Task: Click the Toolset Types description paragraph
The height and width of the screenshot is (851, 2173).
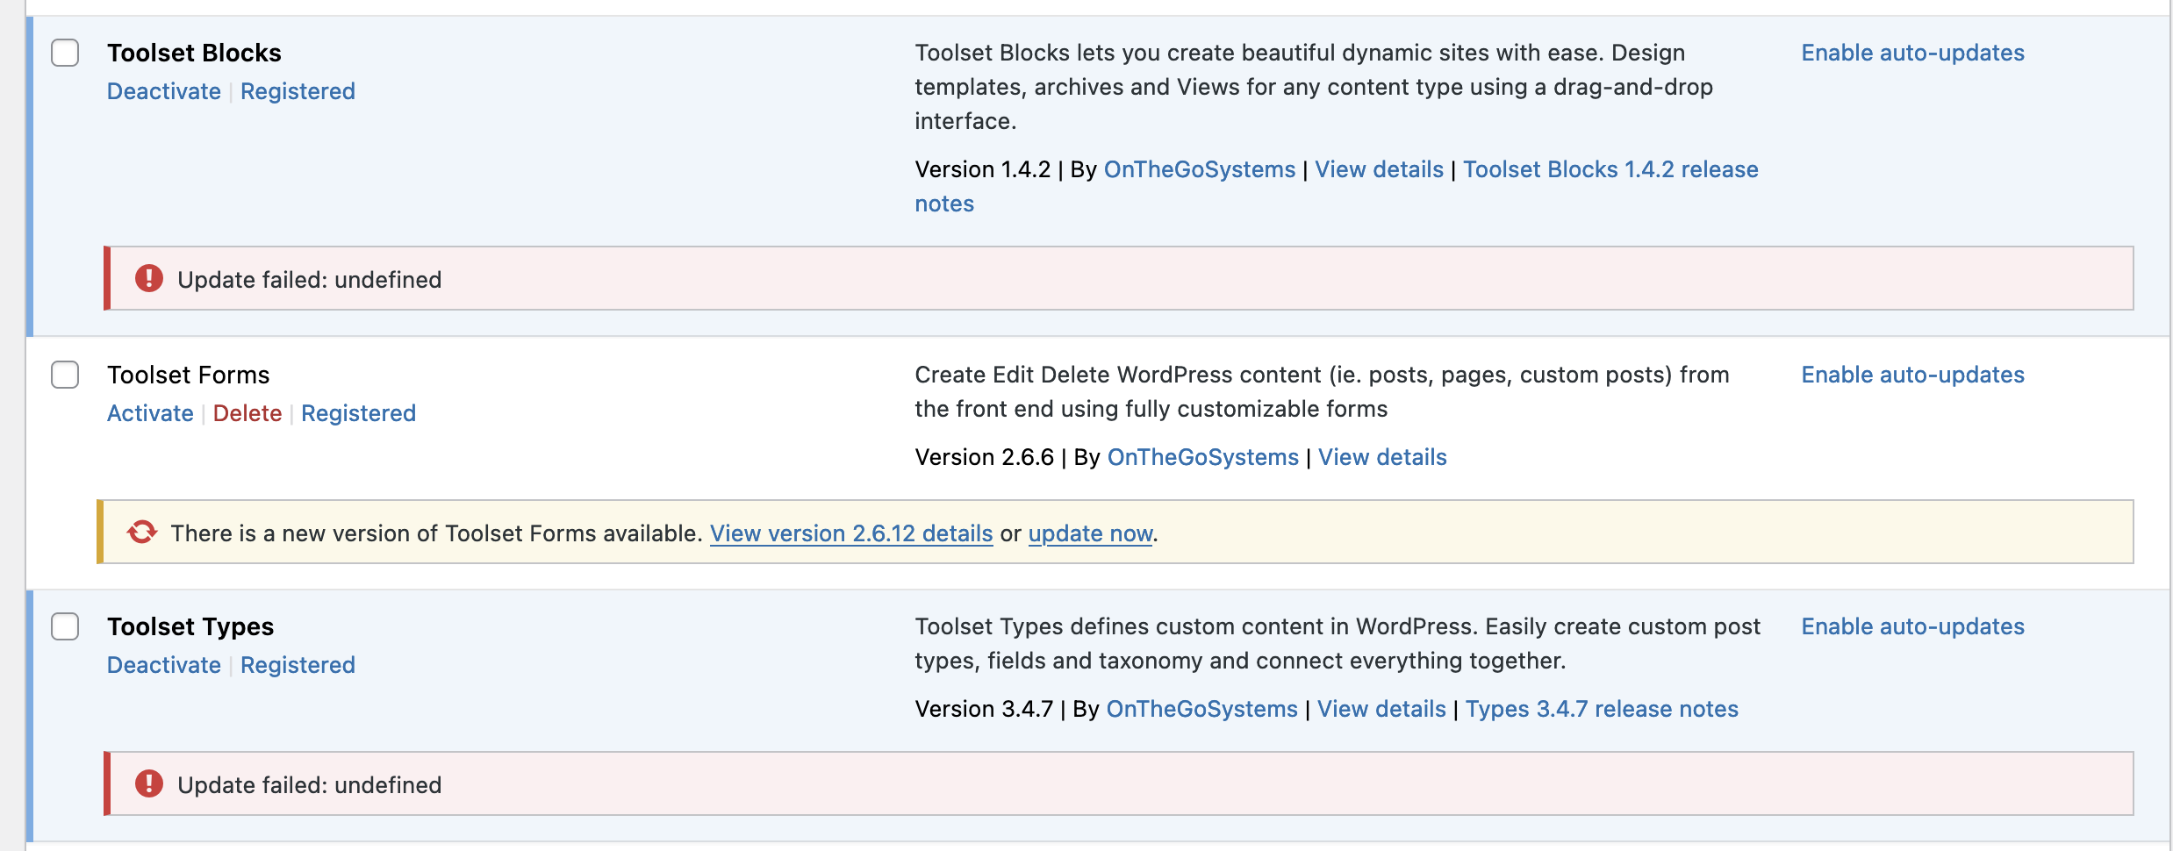Action: click(x=1338, y=644)
